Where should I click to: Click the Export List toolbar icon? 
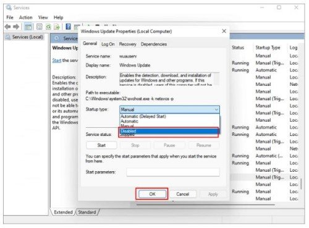(57, 27)
